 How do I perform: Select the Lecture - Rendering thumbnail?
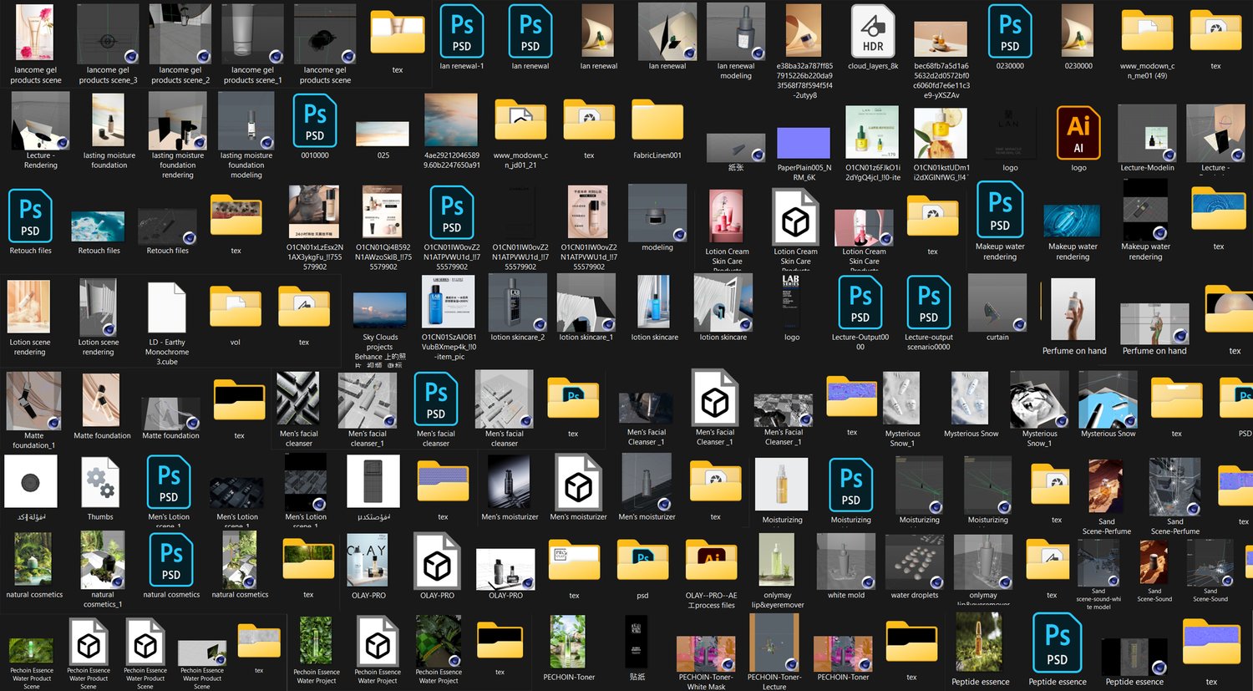tap(40, 120)
